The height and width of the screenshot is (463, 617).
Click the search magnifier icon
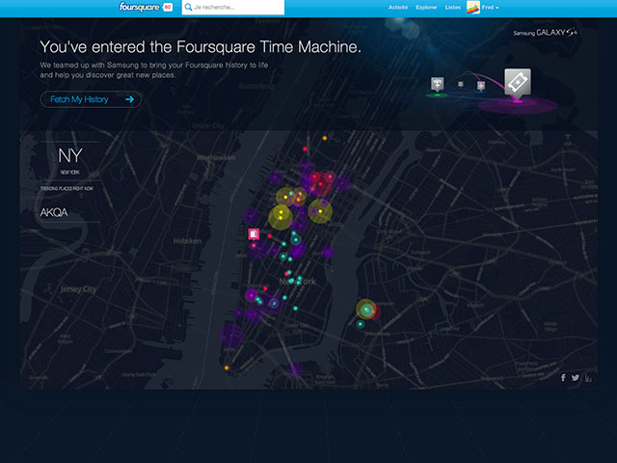[x=188, y=7]
